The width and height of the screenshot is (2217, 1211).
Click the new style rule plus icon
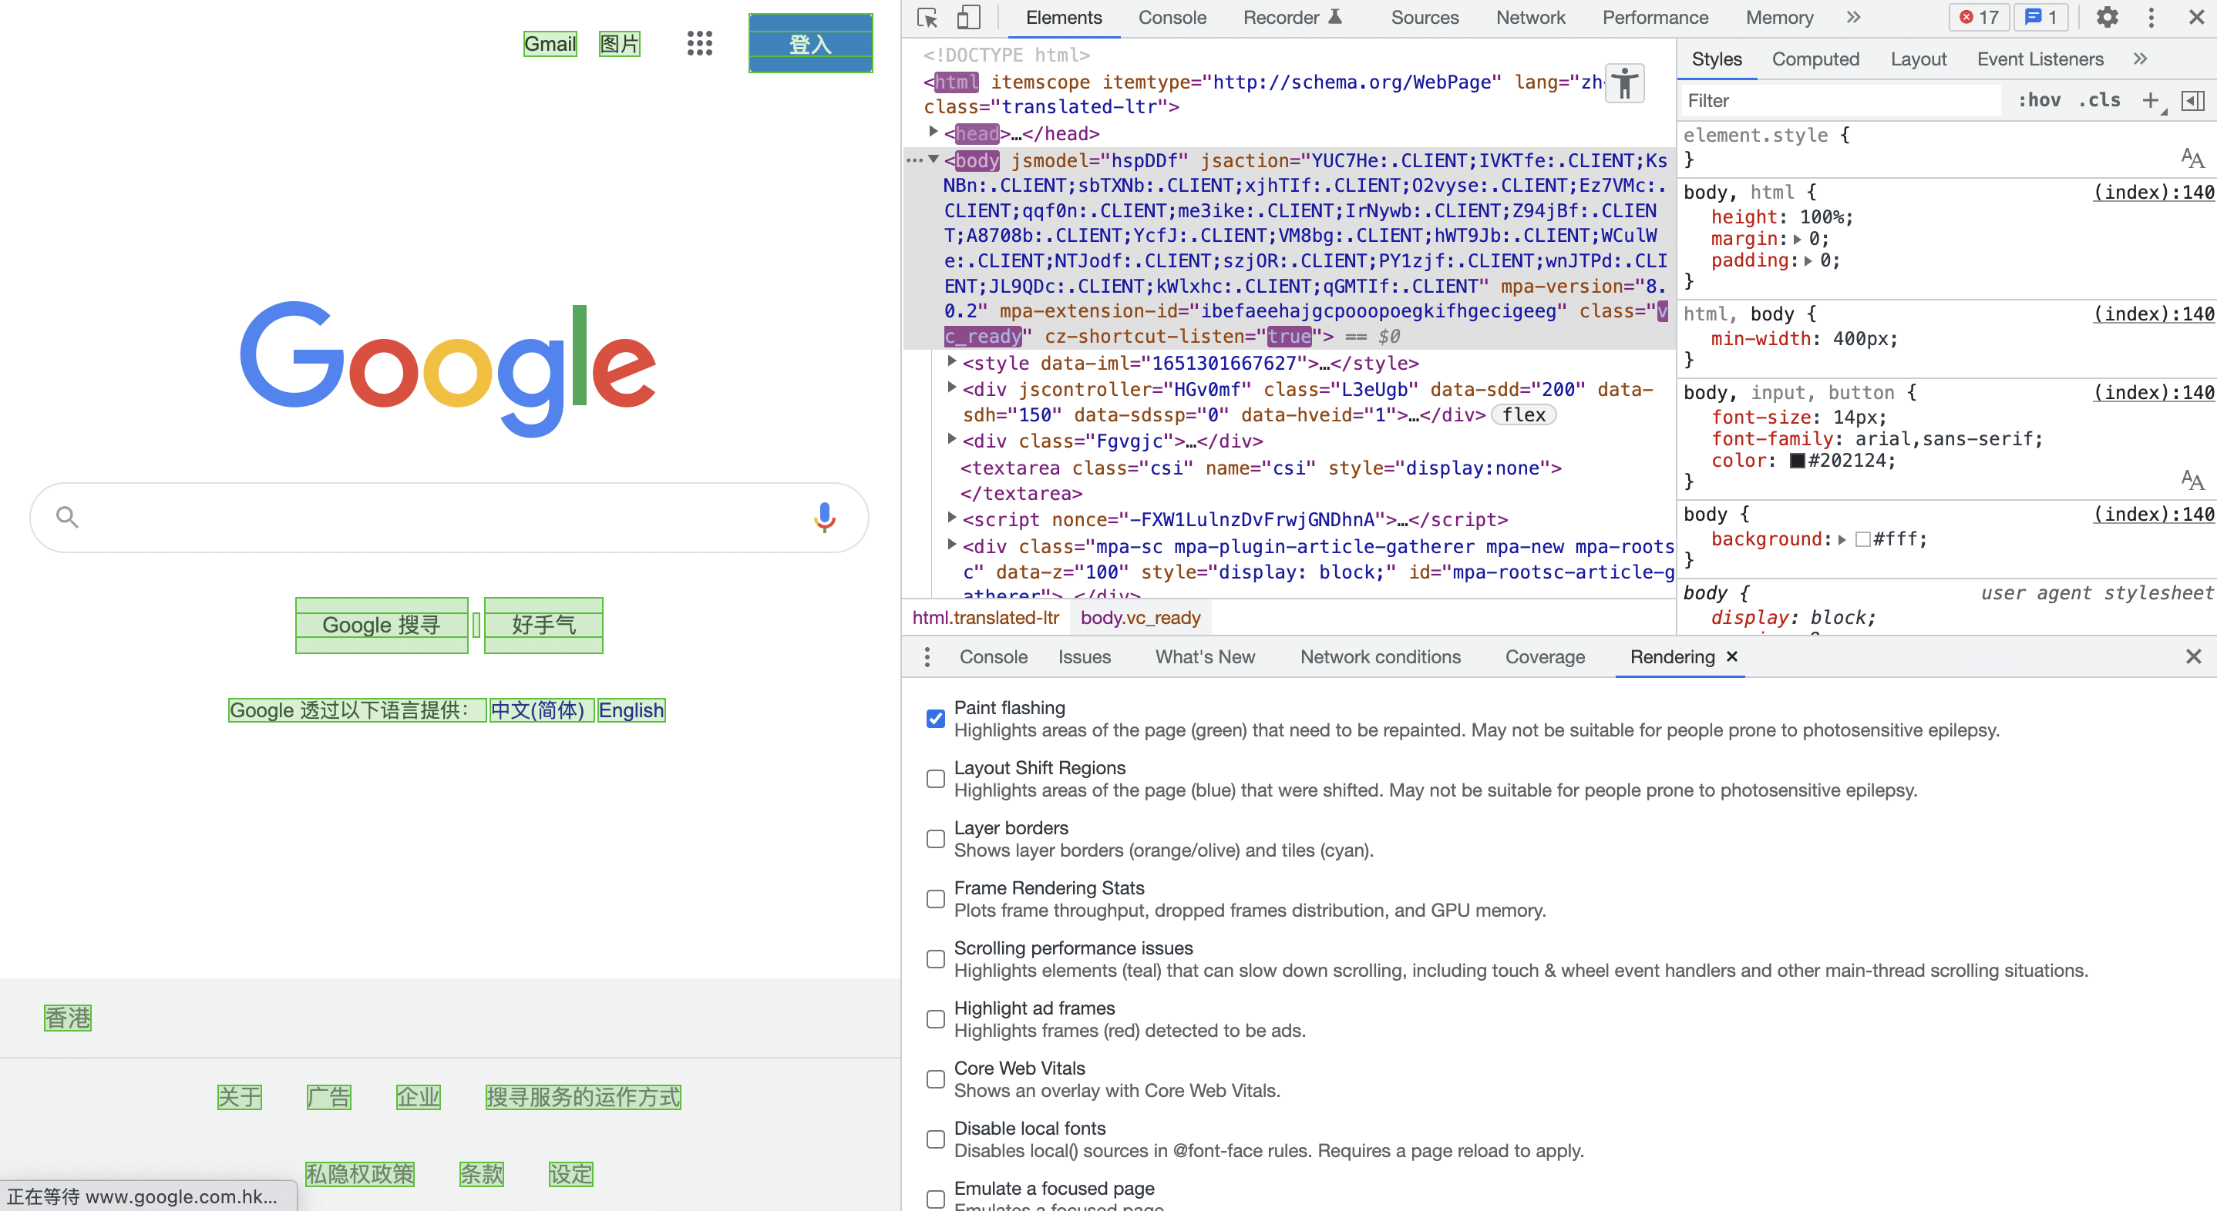click(x=2150, y=101)
